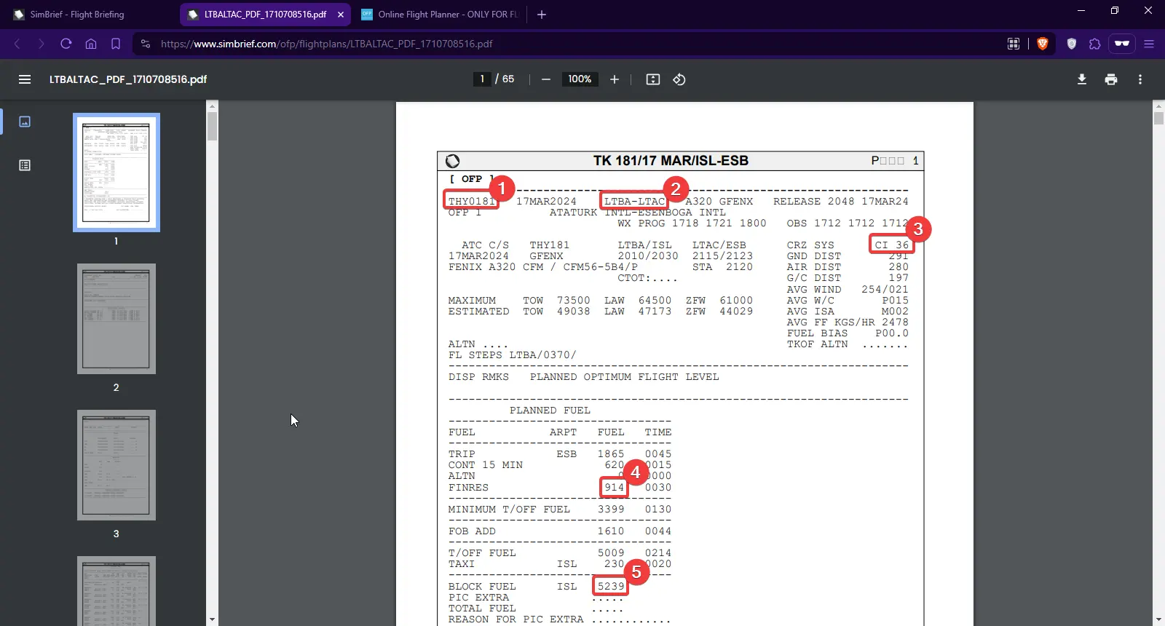
Task: Switch to SimBrief - Flight Briefing tab
Action: (76, 15)
